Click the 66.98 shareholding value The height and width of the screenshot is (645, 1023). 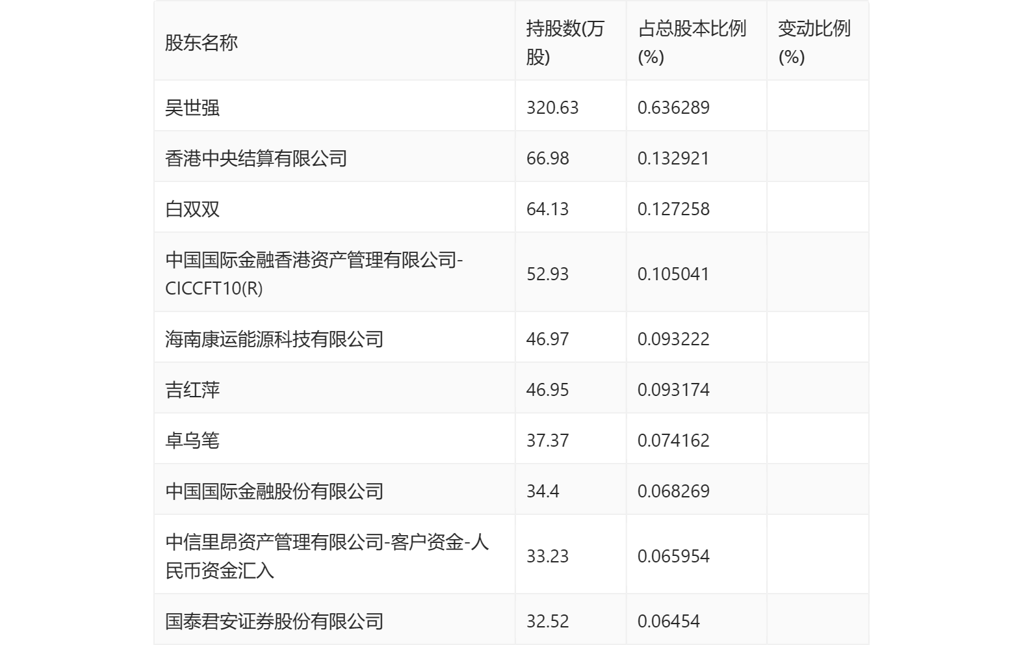point(548,158)
